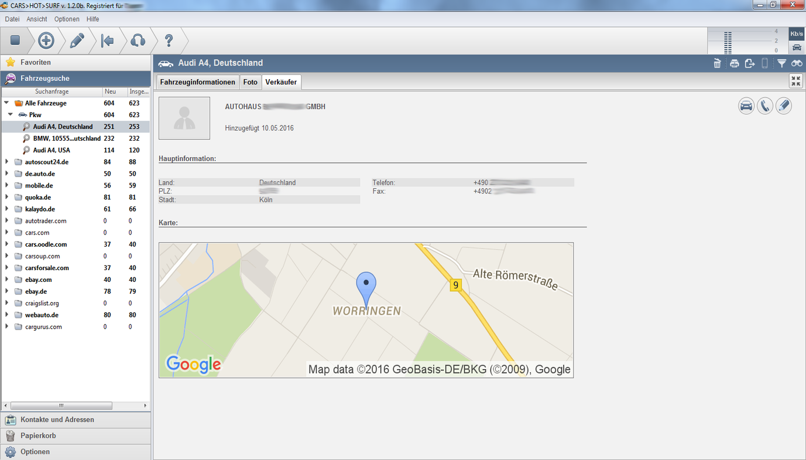Open the Optionen panel at bottom left
The image size is (806, 460).
pos(76,452)
